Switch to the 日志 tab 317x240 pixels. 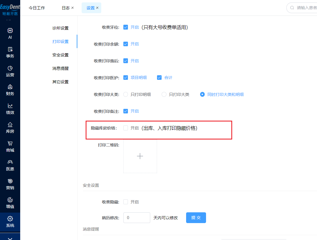65,8
